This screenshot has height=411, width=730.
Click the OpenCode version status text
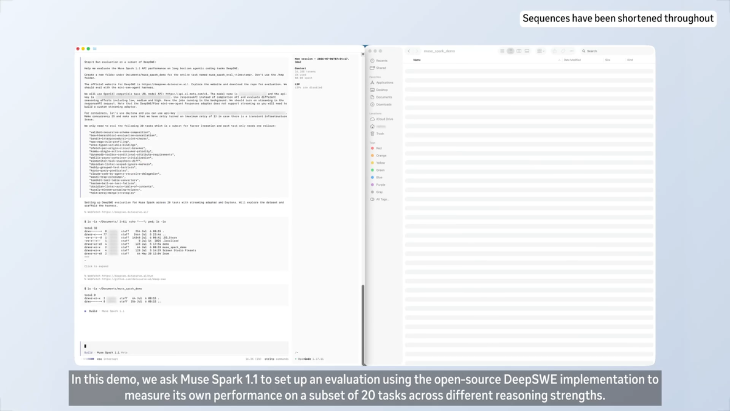click(x=310, y=359)
